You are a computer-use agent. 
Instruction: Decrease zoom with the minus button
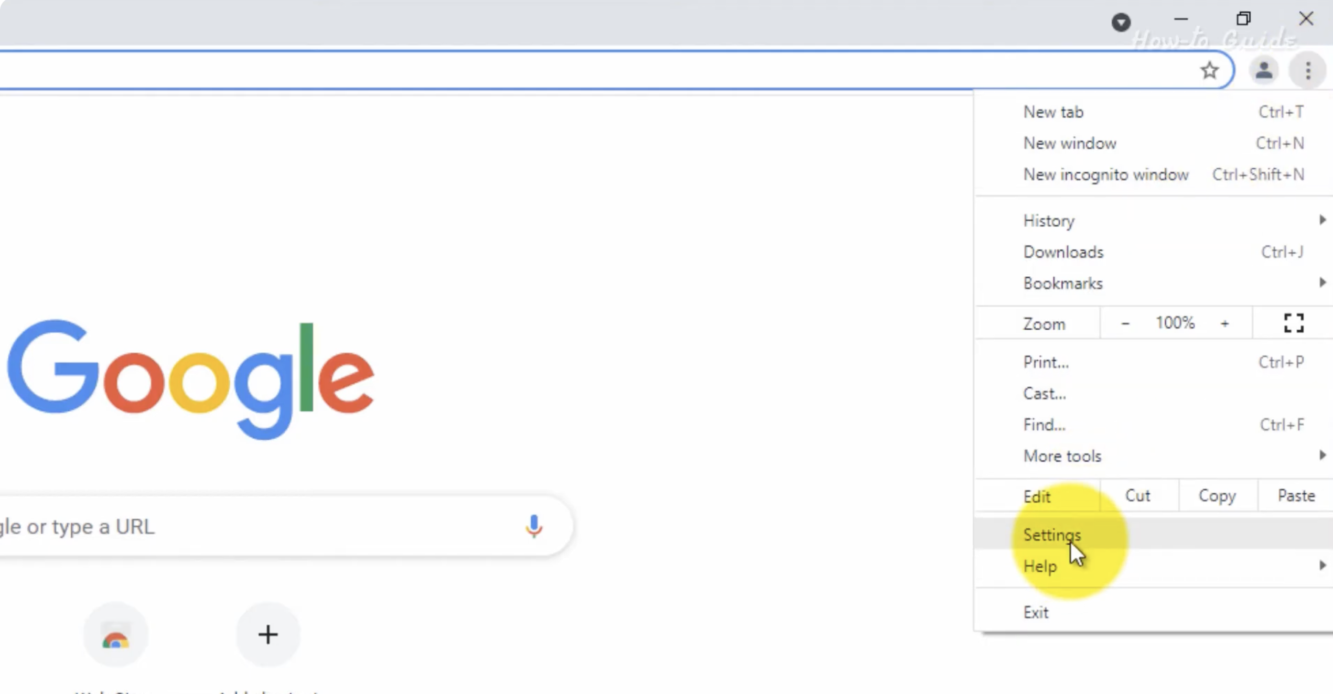pyautogui.click(x=1125, y=323)
